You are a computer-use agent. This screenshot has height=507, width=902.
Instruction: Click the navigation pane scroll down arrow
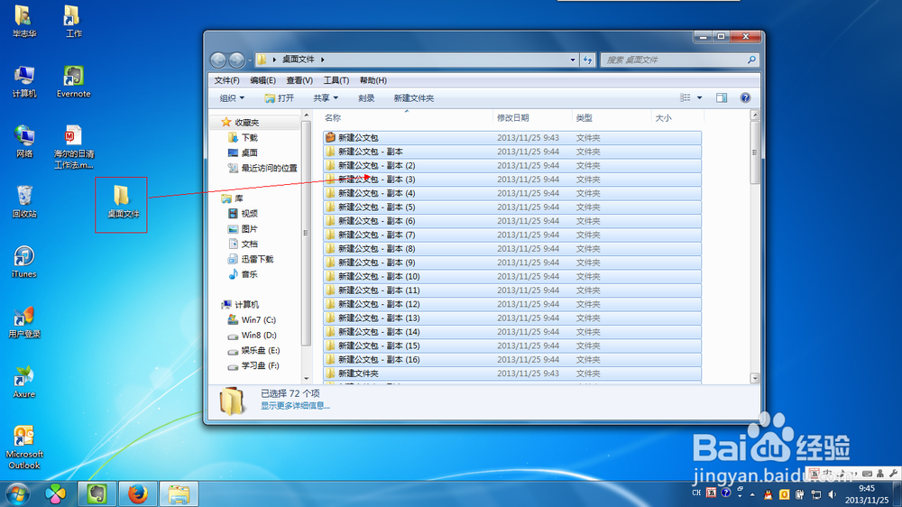[x=306, y=378]
